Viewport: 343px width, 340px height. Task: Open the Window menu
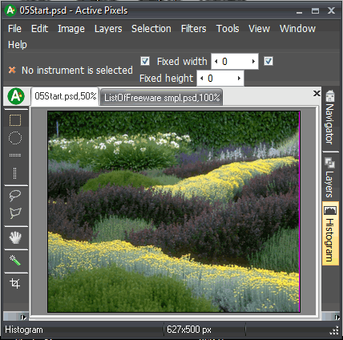click(297, 29)
